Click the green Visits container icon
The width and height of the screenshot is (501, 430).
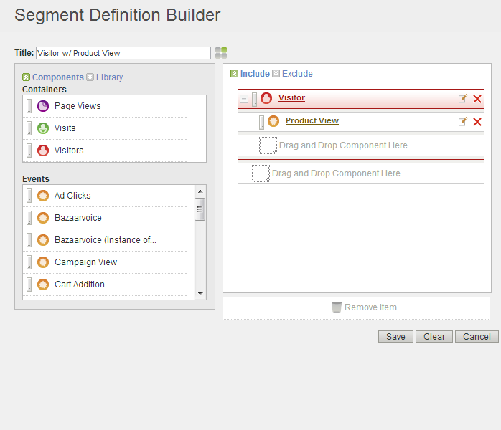43,128
